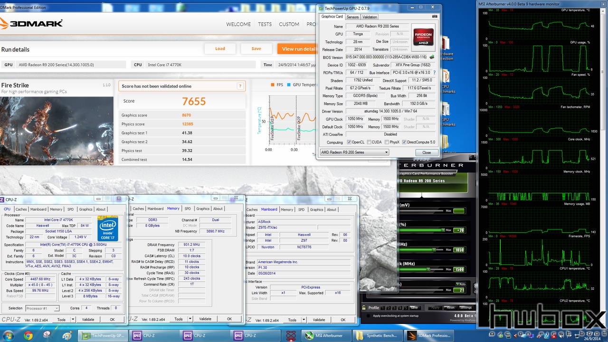Open the bus interface test question mark
The height and width of the screenshot is (342, 608).
coord(434,73)
